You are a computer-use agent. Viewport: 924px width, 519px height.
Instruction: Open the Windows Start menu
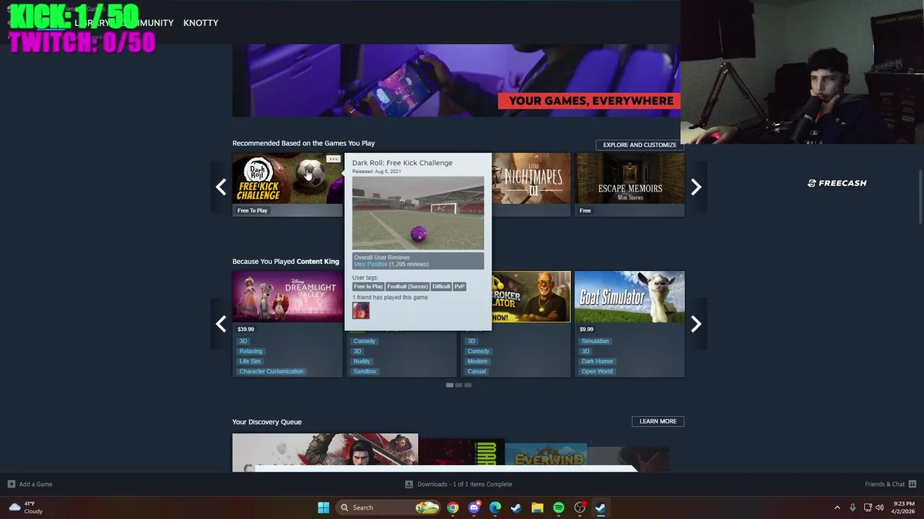tap(323, 507)
